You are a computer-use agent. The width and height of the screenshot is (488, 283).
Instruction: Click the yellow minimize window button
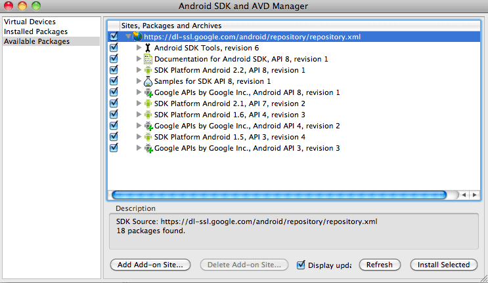pyautogui.click(x=22, y=6)
